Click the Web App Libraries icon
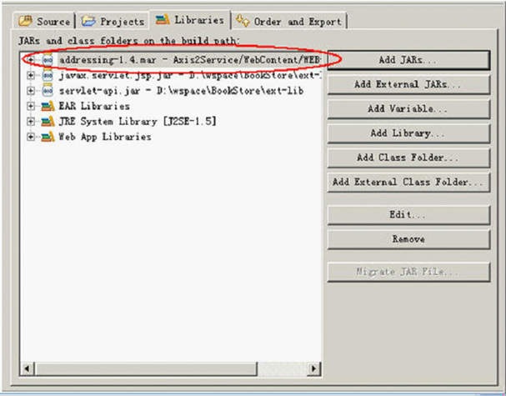This screenshot has height=396, width=506. click(48, 137)
